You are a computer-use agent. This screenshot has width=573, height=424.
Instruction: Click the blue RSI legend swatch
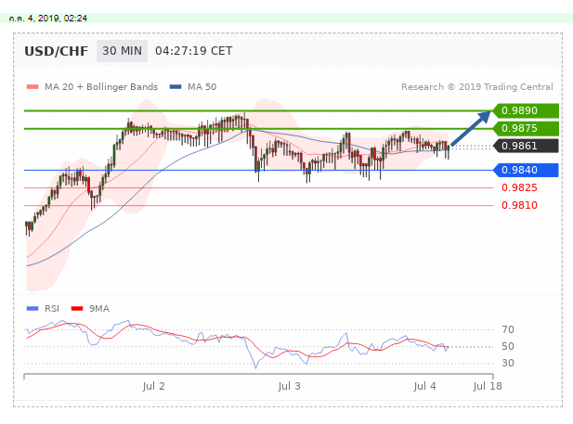pyautogui.click(x=33, y=309)
